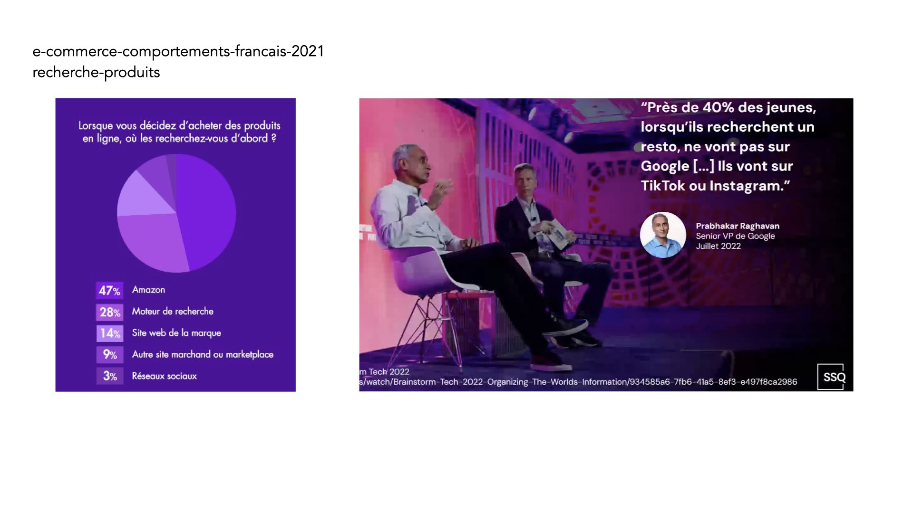913x513 pixels.
Task: Select the 'Moteur de recherche' legend label
Action: (x=173, y=311)
